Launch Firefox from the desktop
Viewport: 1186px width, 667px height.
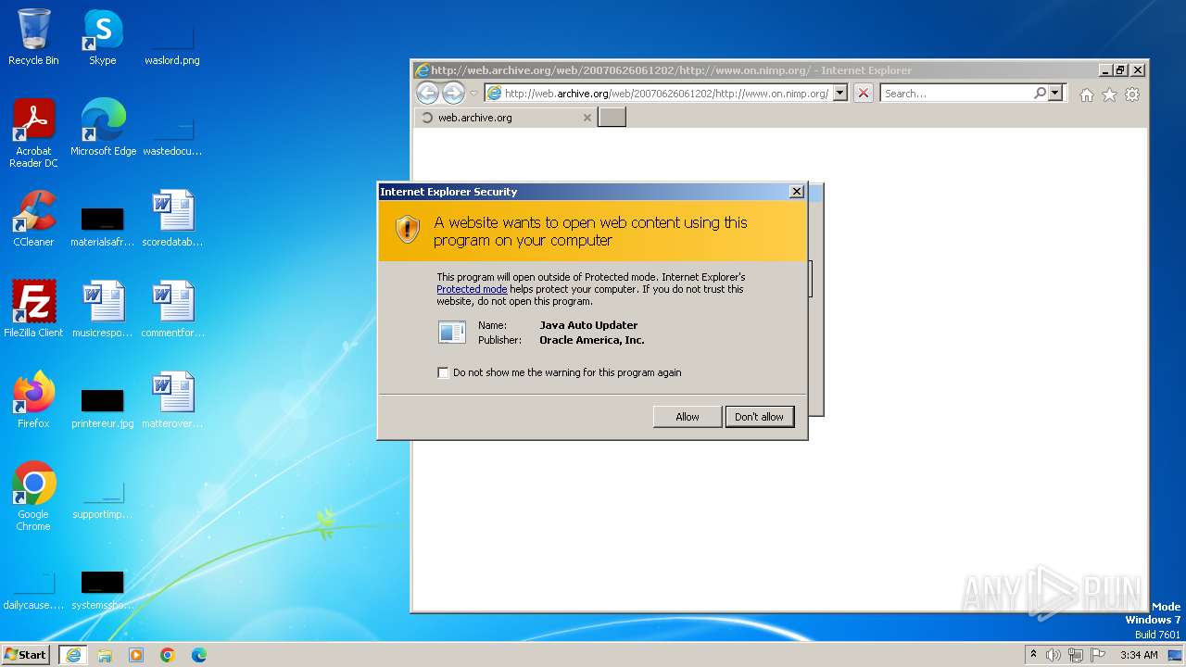pyautogui.click(x=33, y=400)
